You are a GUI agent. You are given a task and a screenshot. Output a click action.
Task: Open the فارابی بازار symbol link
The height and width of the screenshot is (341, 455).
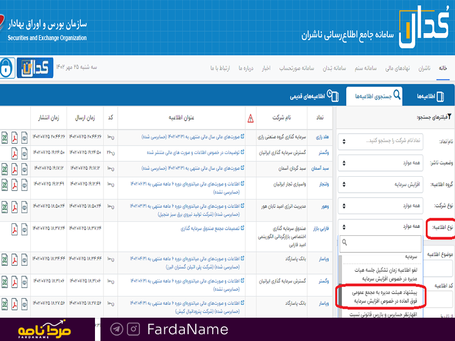pos(321,228)
